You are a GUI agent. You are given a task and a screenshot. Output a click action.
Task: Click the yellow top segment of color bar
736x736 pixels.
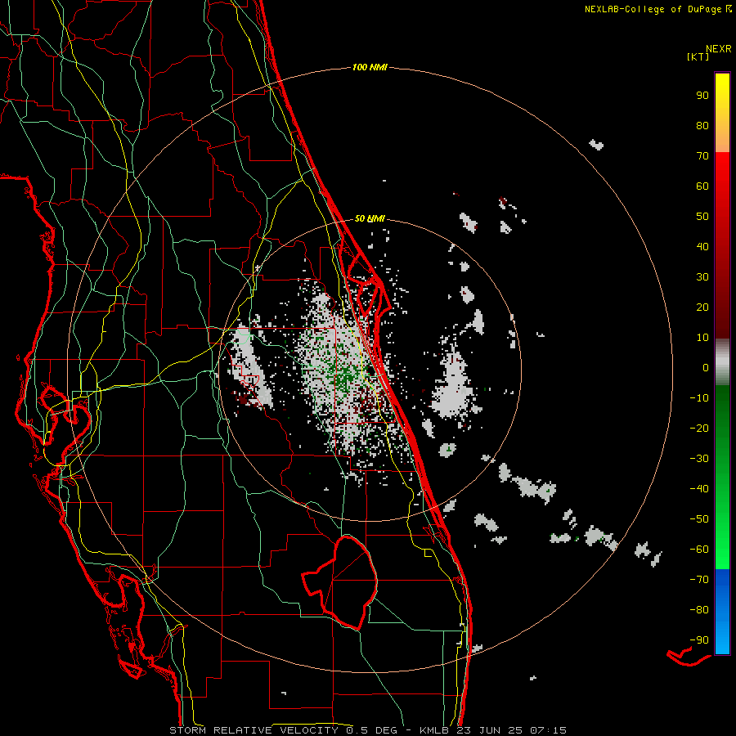722,113
